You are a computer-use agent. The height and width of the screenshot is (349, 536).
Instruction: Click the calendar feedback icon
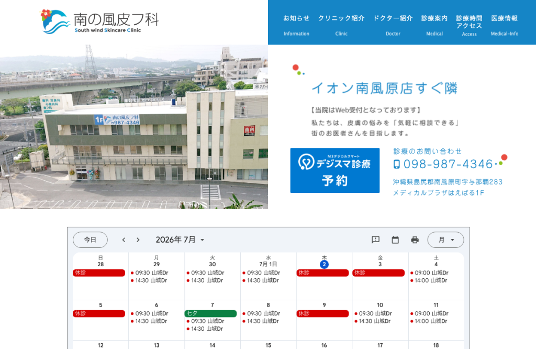[376, 239]
